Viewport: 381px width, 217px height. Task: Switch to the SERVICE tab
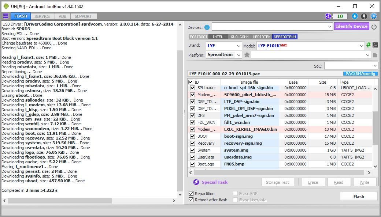point(42,16)
